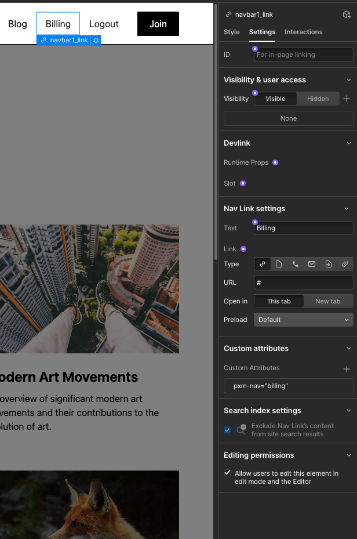357x539 pixels.
Task: Focus the Text field containing Billing
Action: (x=304, y=228)
